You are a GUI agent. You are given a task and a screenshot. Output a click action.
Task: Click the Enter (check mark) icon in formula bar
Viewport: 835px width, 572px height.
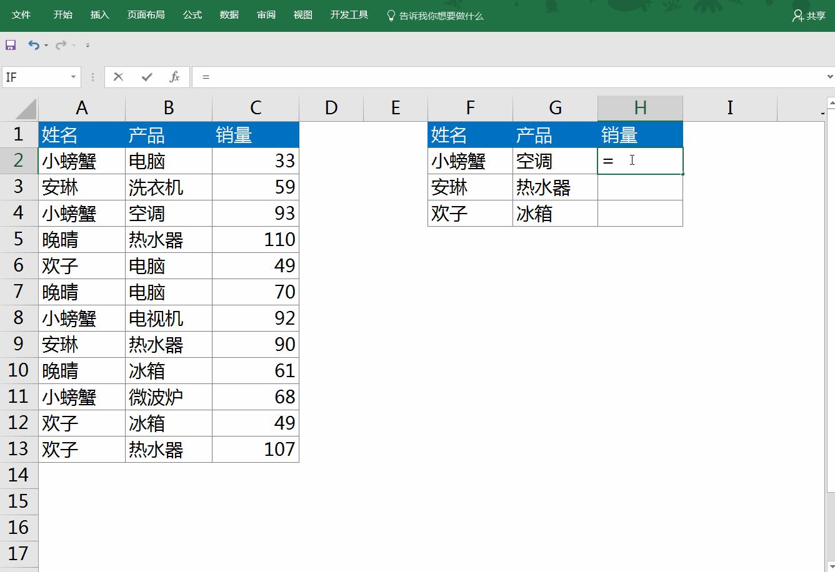pos(146,76)
